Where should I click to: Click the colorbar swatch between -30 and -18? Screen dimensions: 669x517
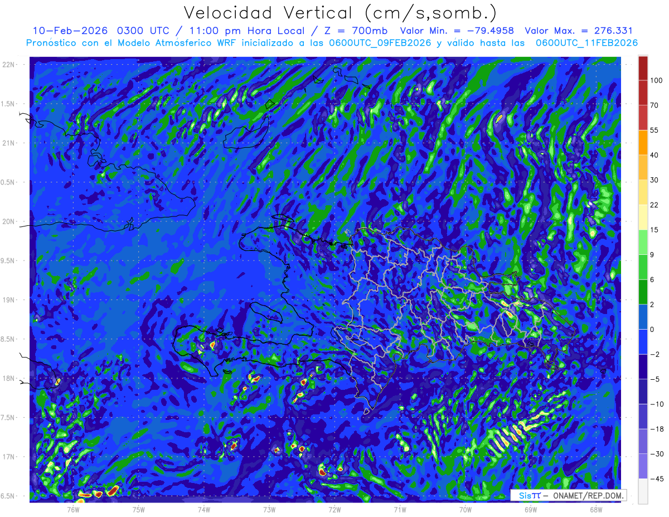643,441
